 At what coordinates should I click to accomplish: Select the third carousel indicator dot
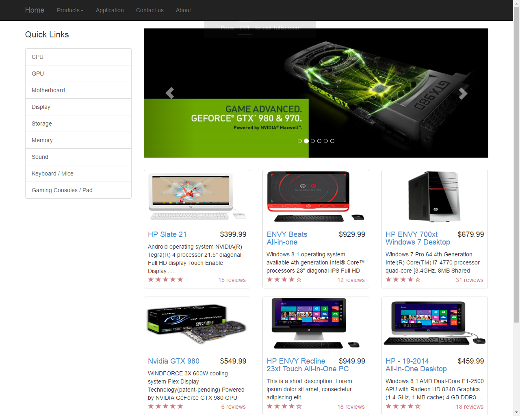[x=313, y=141]
